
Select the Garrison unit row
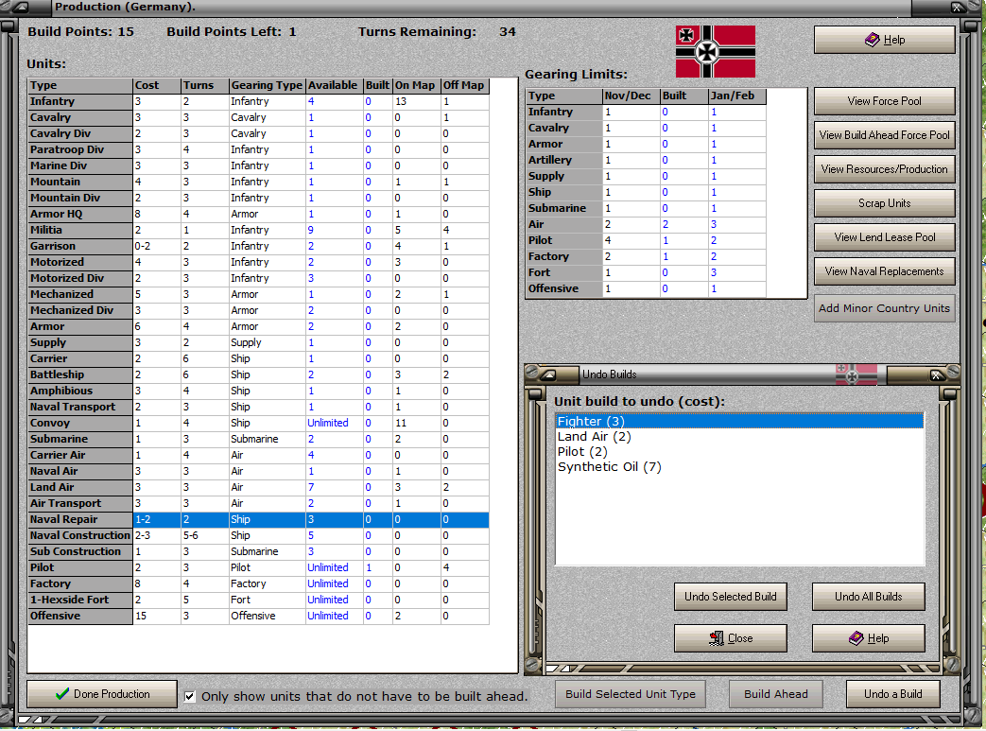258,246
